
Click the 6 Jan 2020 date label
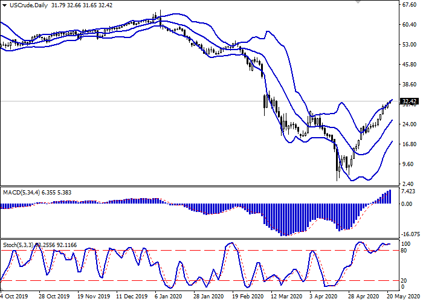coord(168,297)
